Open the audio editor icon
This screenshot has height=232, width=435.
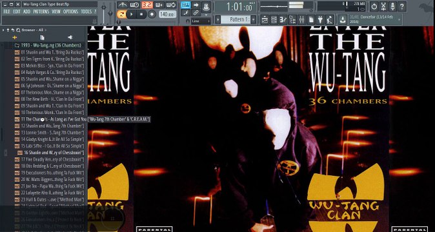[x=383, y=6]
